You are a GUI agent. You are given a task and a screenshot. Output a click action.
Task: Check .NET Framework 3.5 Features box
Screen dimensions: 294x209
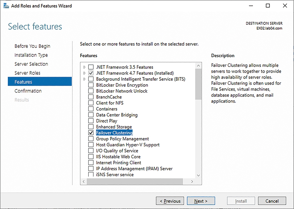point(91,67)
